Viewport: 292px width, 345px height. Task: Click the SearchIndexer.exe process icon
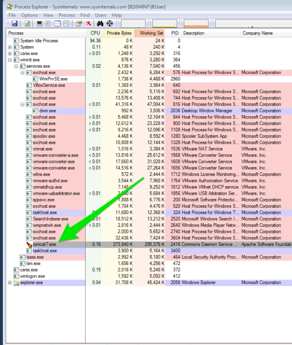tap(29, 219)
